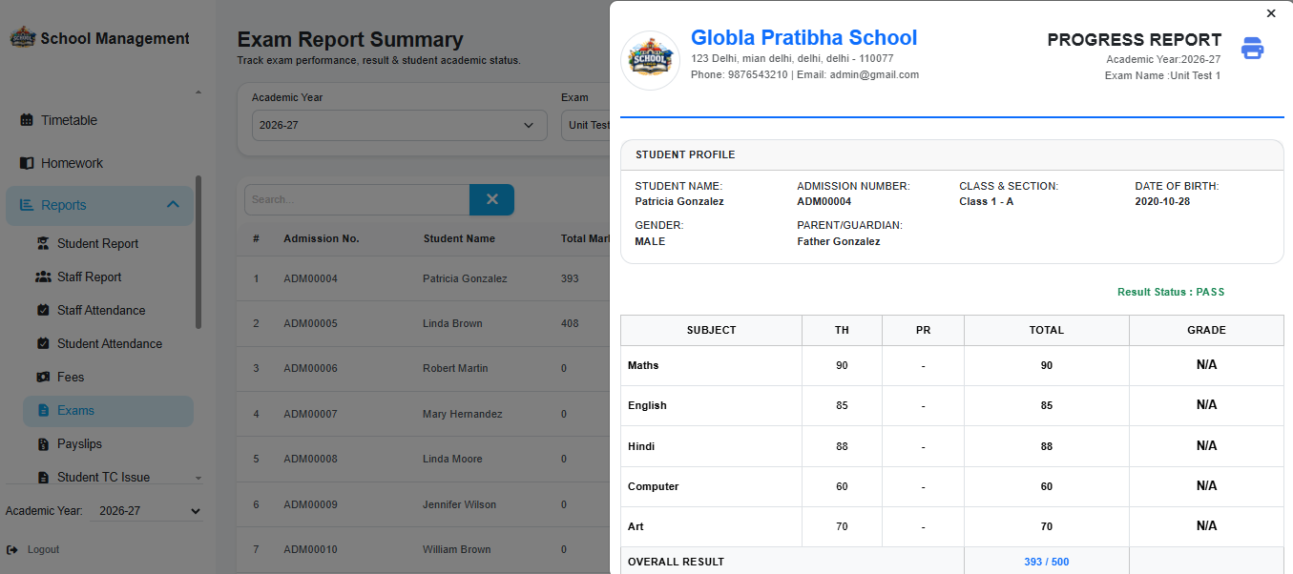Click the Exams document icon

coord(43,410)
